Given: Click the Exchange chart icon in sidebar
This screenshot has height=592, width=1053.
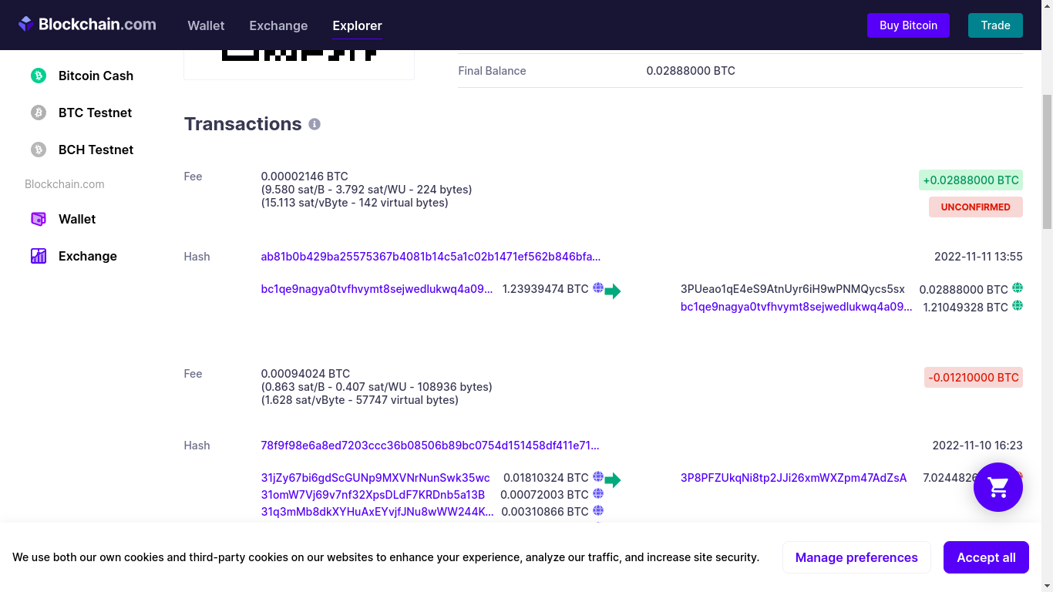Looking at the screenshot, I should (x=39, y=256).
